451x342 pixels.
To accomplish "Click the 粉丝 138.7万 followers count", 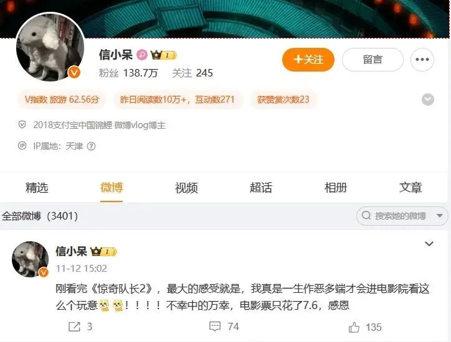I will pos(128,73).
